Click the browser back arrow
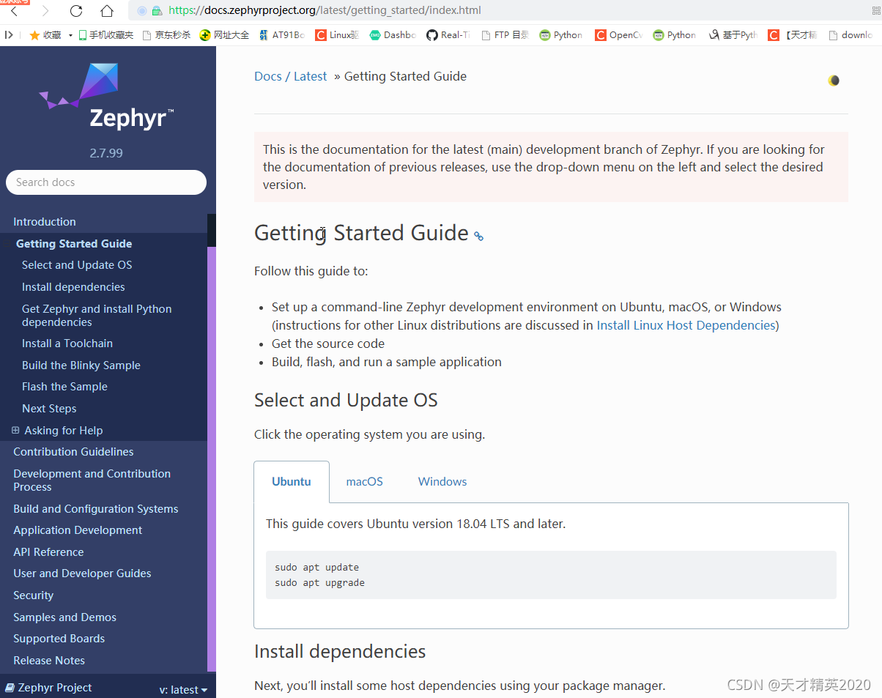This screenshot has width=882, height=698. coord(15,11)
